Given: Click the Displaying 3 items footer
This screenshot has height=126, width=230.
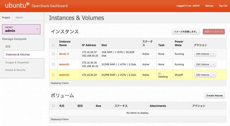Looking at the screenshot, I should (60, 83).
